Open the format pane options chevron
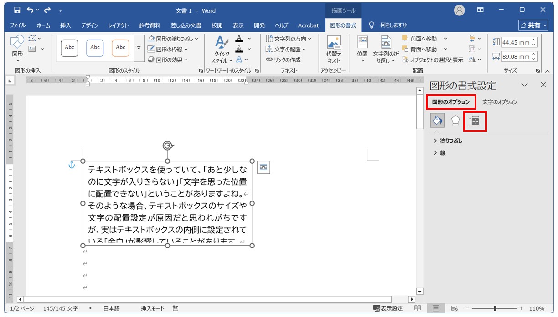The height and width of the screenshot is (317, 558). [x=524, y=85]
